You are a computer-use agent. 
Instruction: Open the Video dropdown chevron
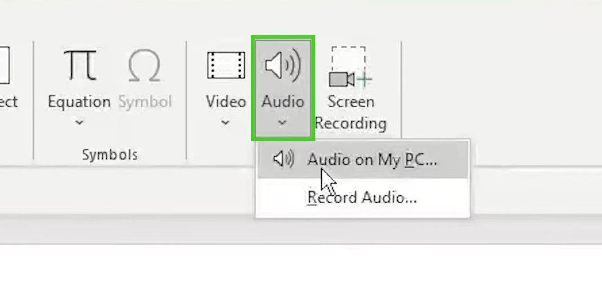tap(225, 122)
